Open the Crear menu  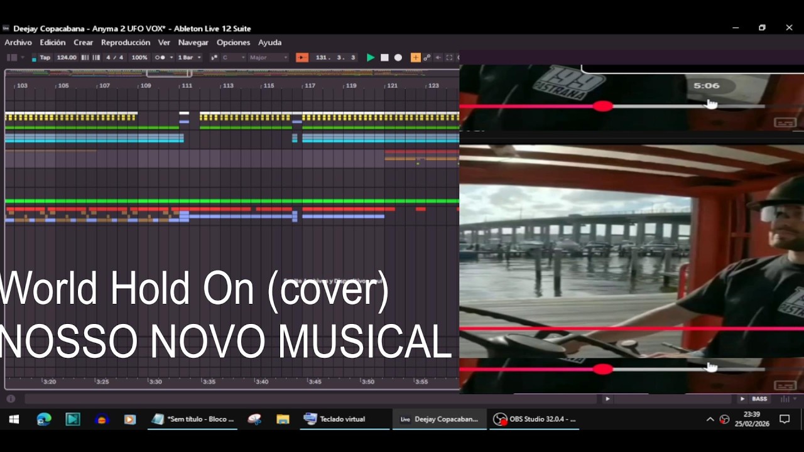click(83, 42)
